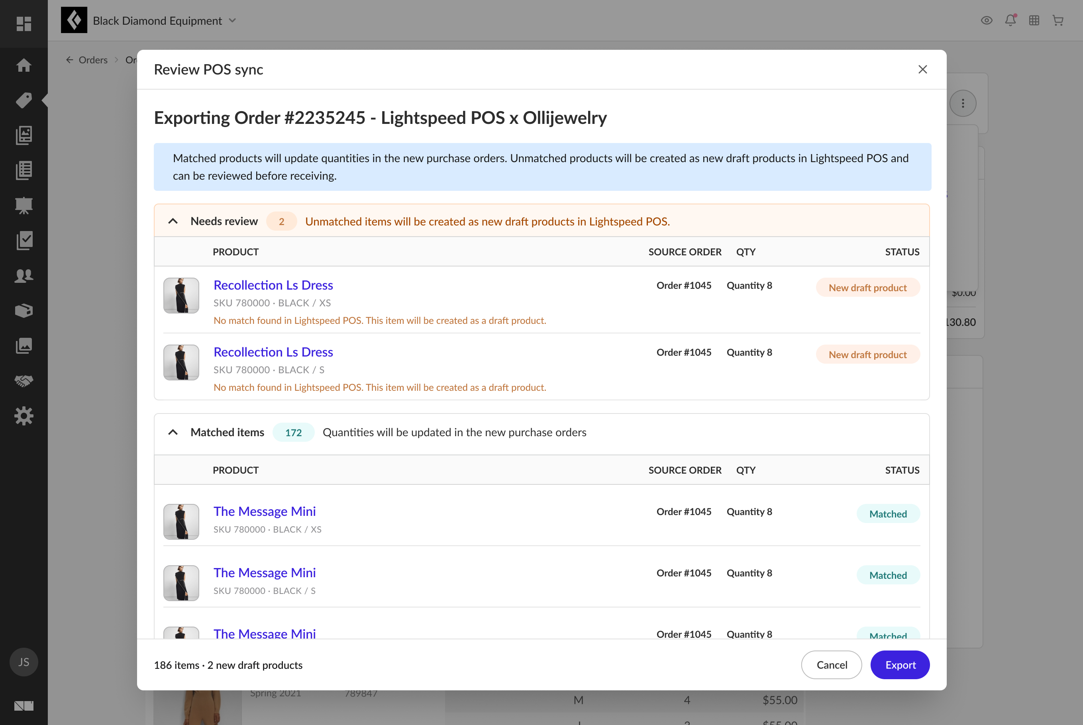Open The Message Mini BLACK / S link
1083x725 pixels.
point(265,572)
